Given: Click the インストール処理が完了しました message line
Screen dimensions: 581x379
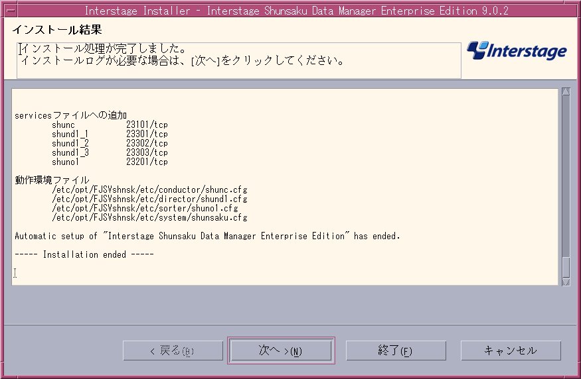Looking at the screenshot, I should (104, 48).
